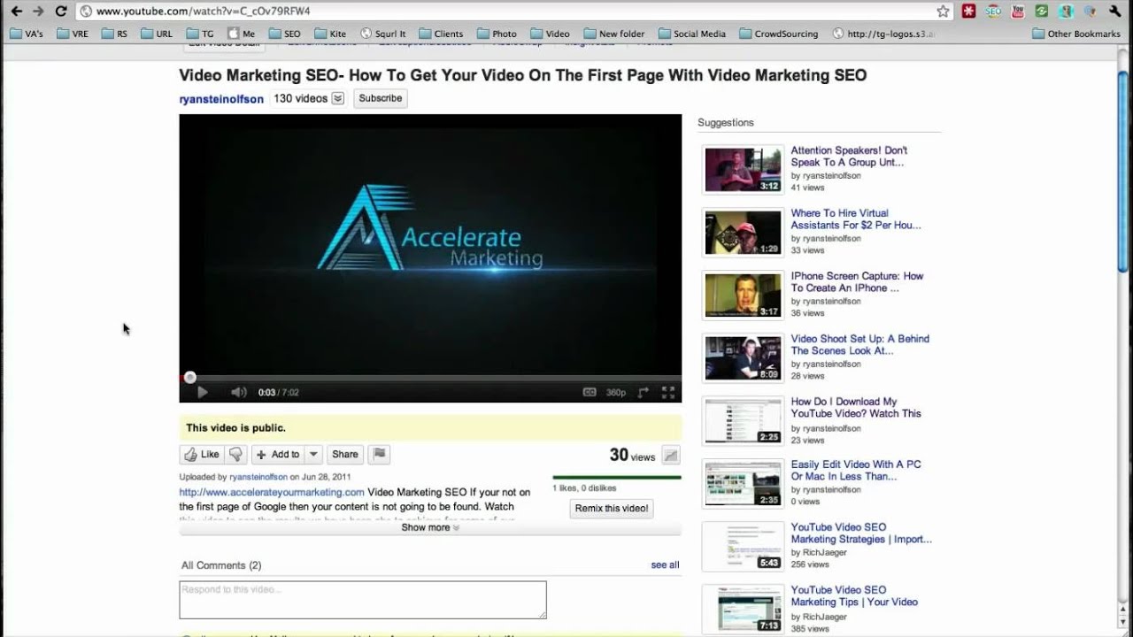Viewport: 1133px width, 637px height.
Task: Add video to a playlist
Action: pyautogui.click(x=278, y=455)
